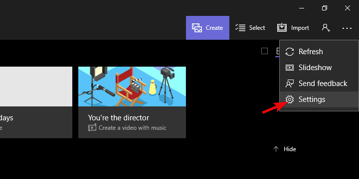Minimize the Photos window
359x179 pixels.
(x=302, y=8)
